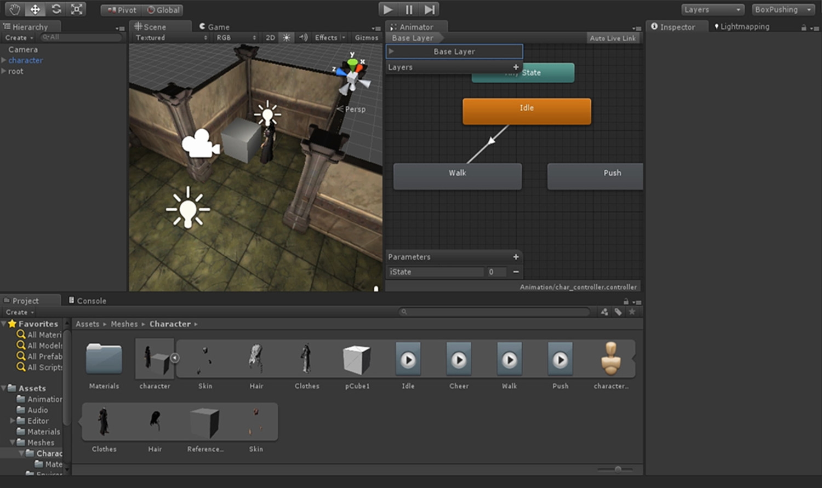Click the Auto Live Link button
822x488 pixels.
click(x=613, y=37)
